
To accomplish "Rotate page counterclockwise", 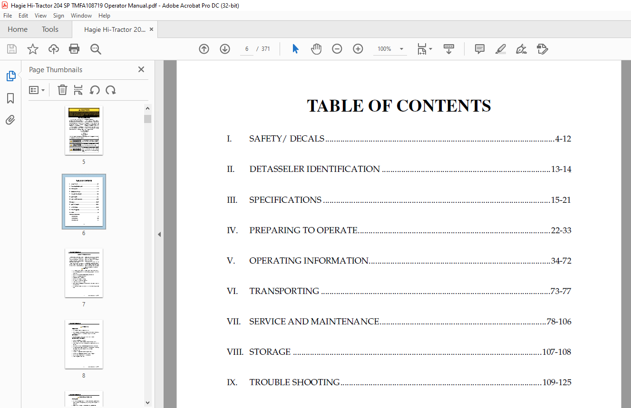I will click(95, 90).
